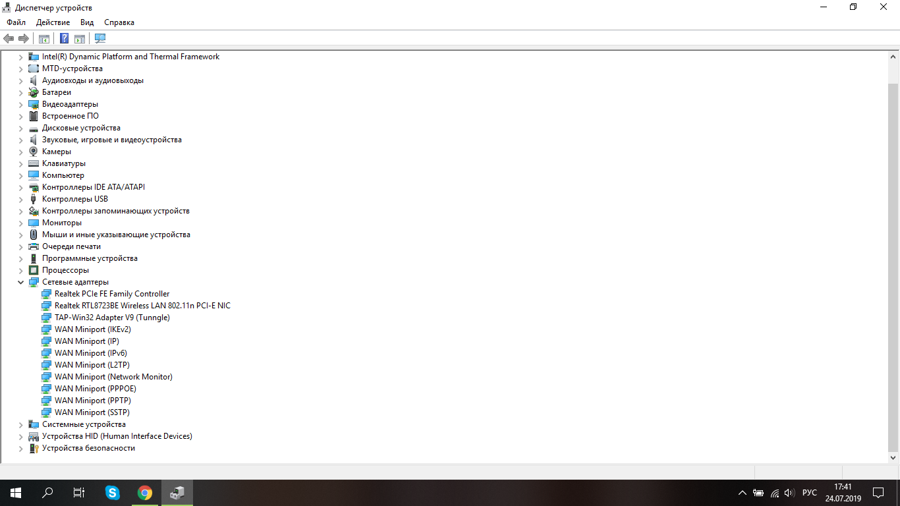Select WAN Miniport (Network Monitor)

pos(113,377)
